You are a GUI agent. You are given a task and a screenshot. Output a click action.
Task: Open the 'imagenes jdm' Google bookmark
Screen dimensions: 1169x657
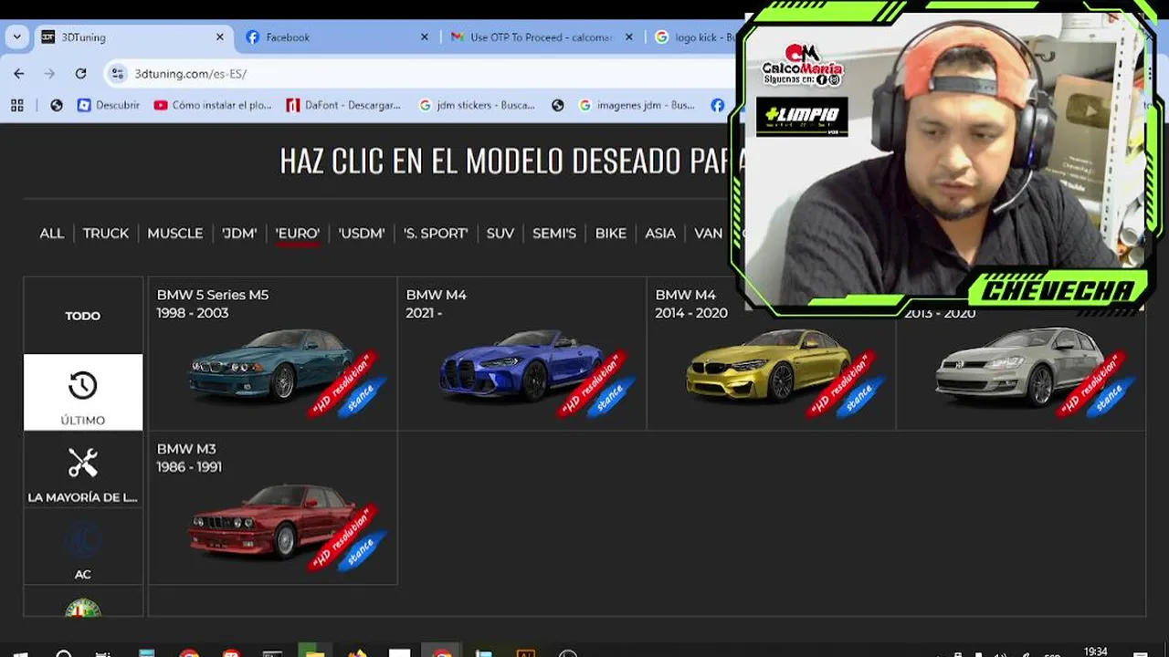pyautogui.click(x=637, y=105)
